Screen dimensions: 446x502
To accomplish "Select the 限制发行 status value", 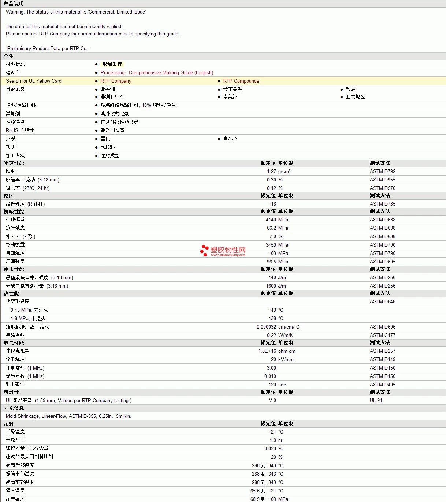I will [x=112, y=64].
